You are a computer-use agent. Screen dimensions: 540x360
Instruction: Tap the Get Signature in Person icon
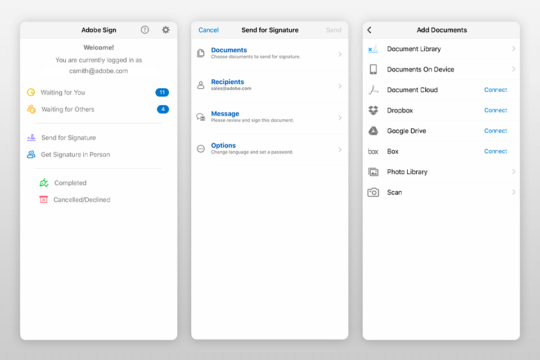pyautogui.click(x=31, y=154)
